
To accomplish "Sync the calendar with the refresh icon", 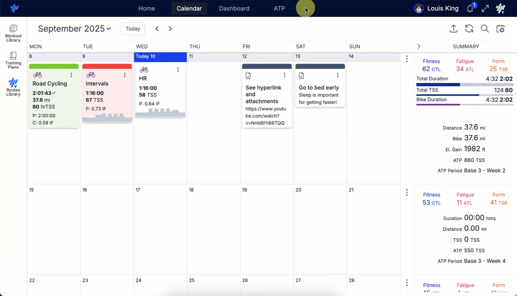I will pyautogui.click(x=469, y=28).
